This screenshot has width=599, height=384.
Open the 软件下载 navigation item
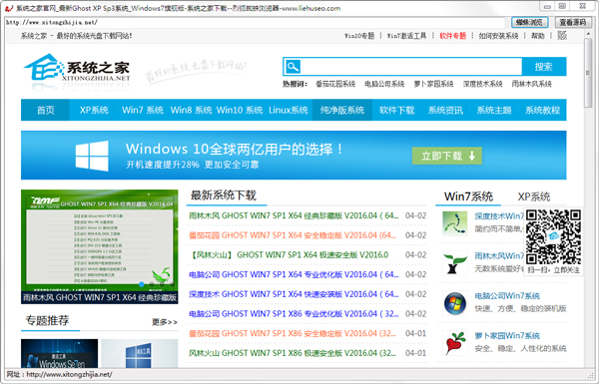point(397,110)
